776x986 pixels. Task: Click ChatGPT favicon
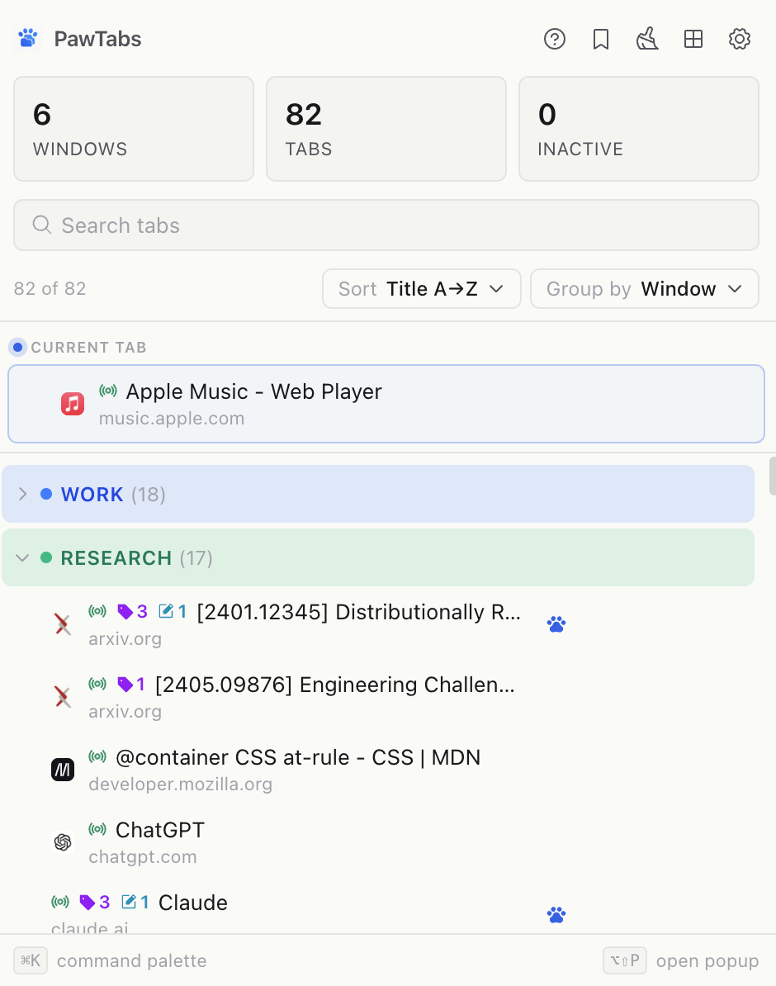click(x=62, y=842)
